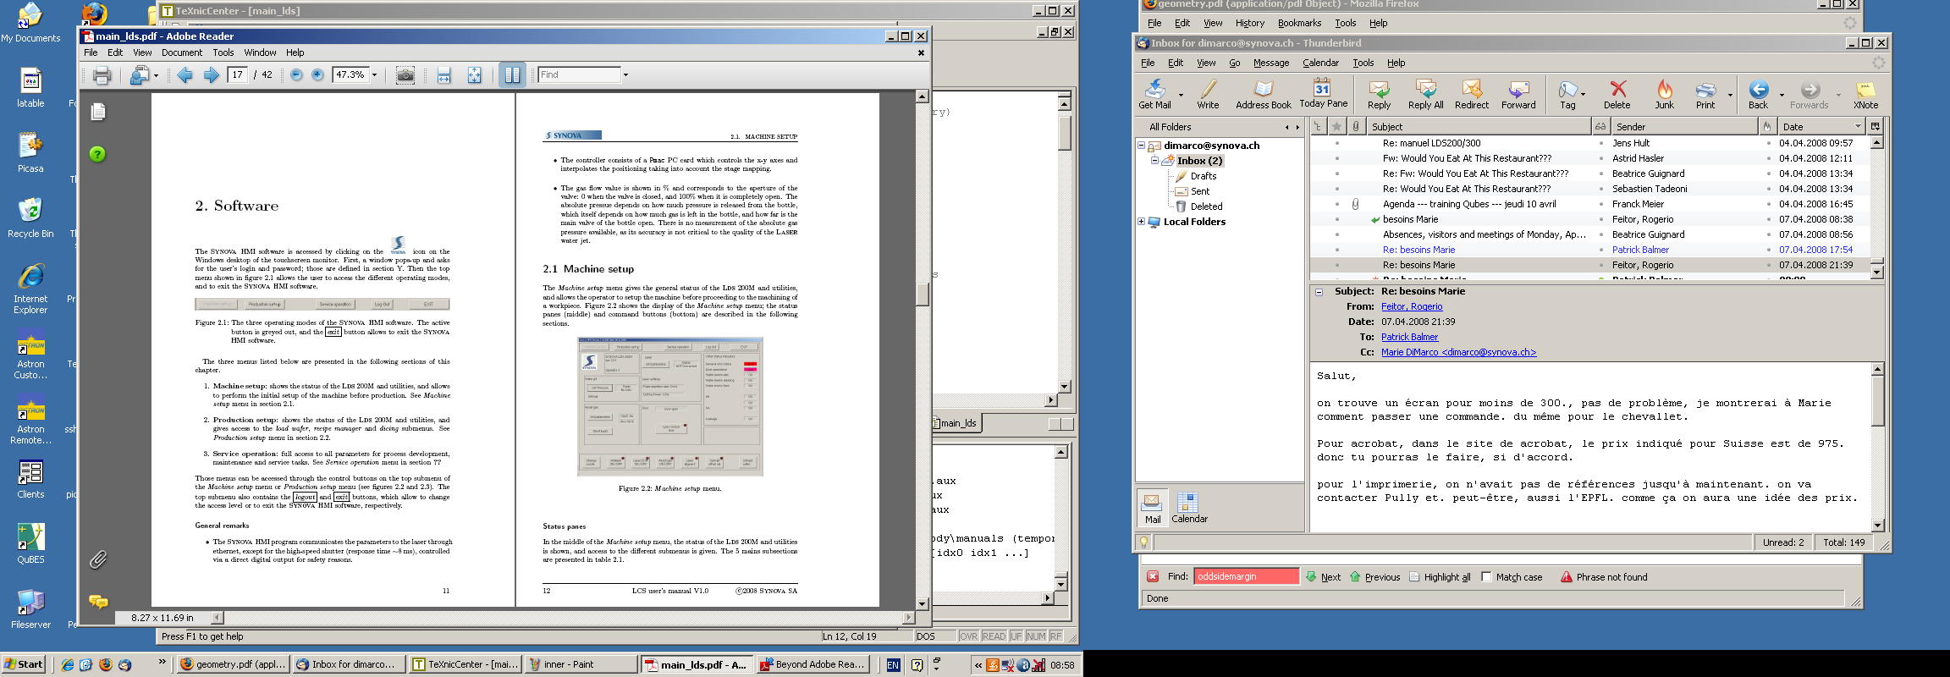Viewport: 1950px width, 677px height.
Task: Open the Back history dropdown arrow
Action: pos(1782,95)
